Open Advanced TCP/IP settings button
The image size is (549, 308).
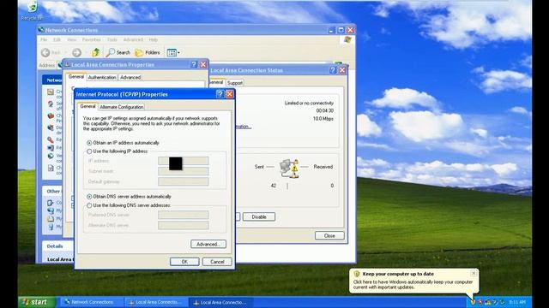coord(208,244)
